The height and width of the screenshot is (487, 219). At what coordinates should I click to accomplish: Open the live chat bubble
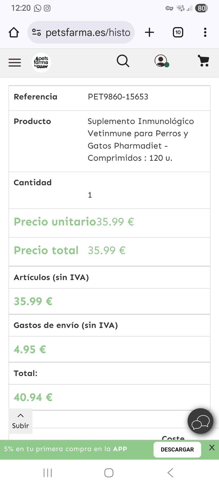200,421
